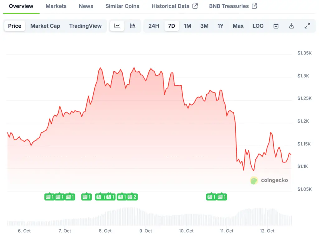
Task: Open the Similar Coins tab
Action: click(122, 6)
